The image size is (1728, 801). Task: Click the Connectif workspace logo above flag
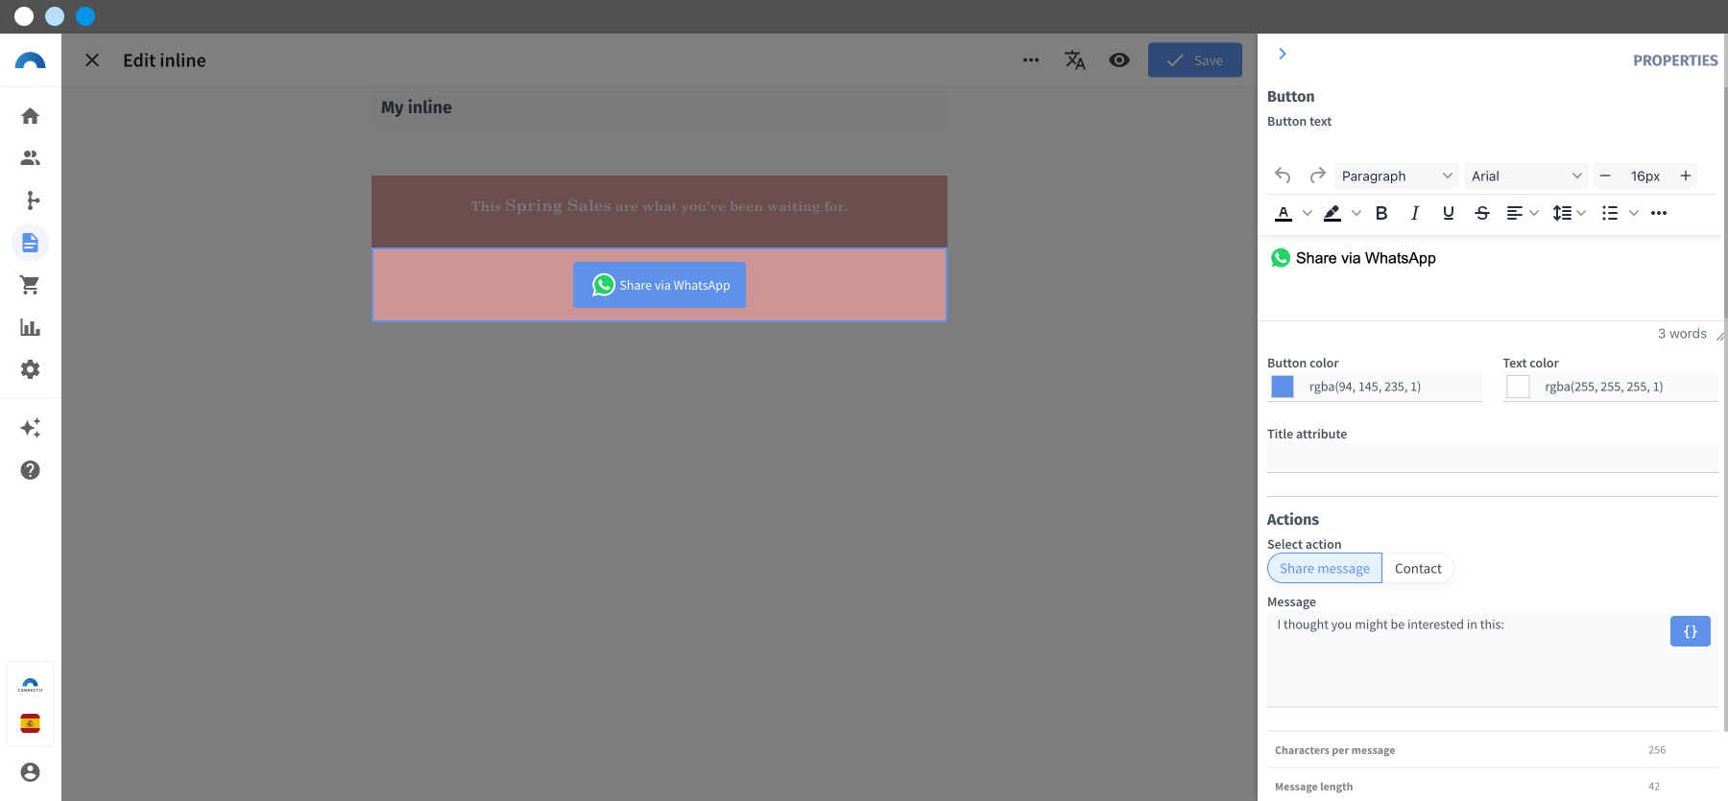tap(31, 685)
